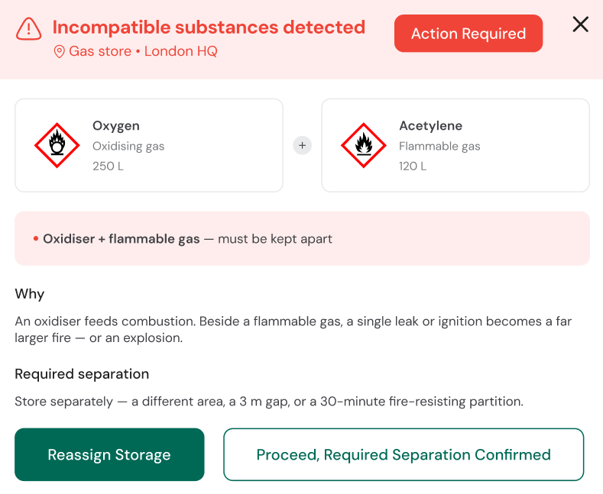Choose Proceed, Required Separation Confirmed
The image size is (603, 494).
[x=404, y=454]
